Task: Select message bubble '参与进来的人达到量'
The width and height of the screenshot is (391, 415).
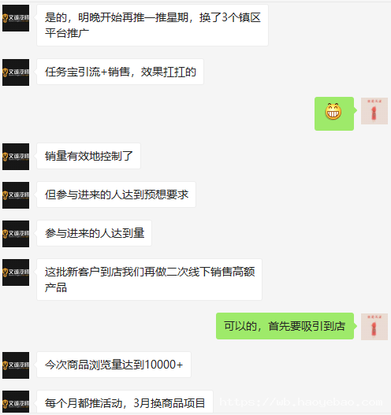Action: point(95,233)
